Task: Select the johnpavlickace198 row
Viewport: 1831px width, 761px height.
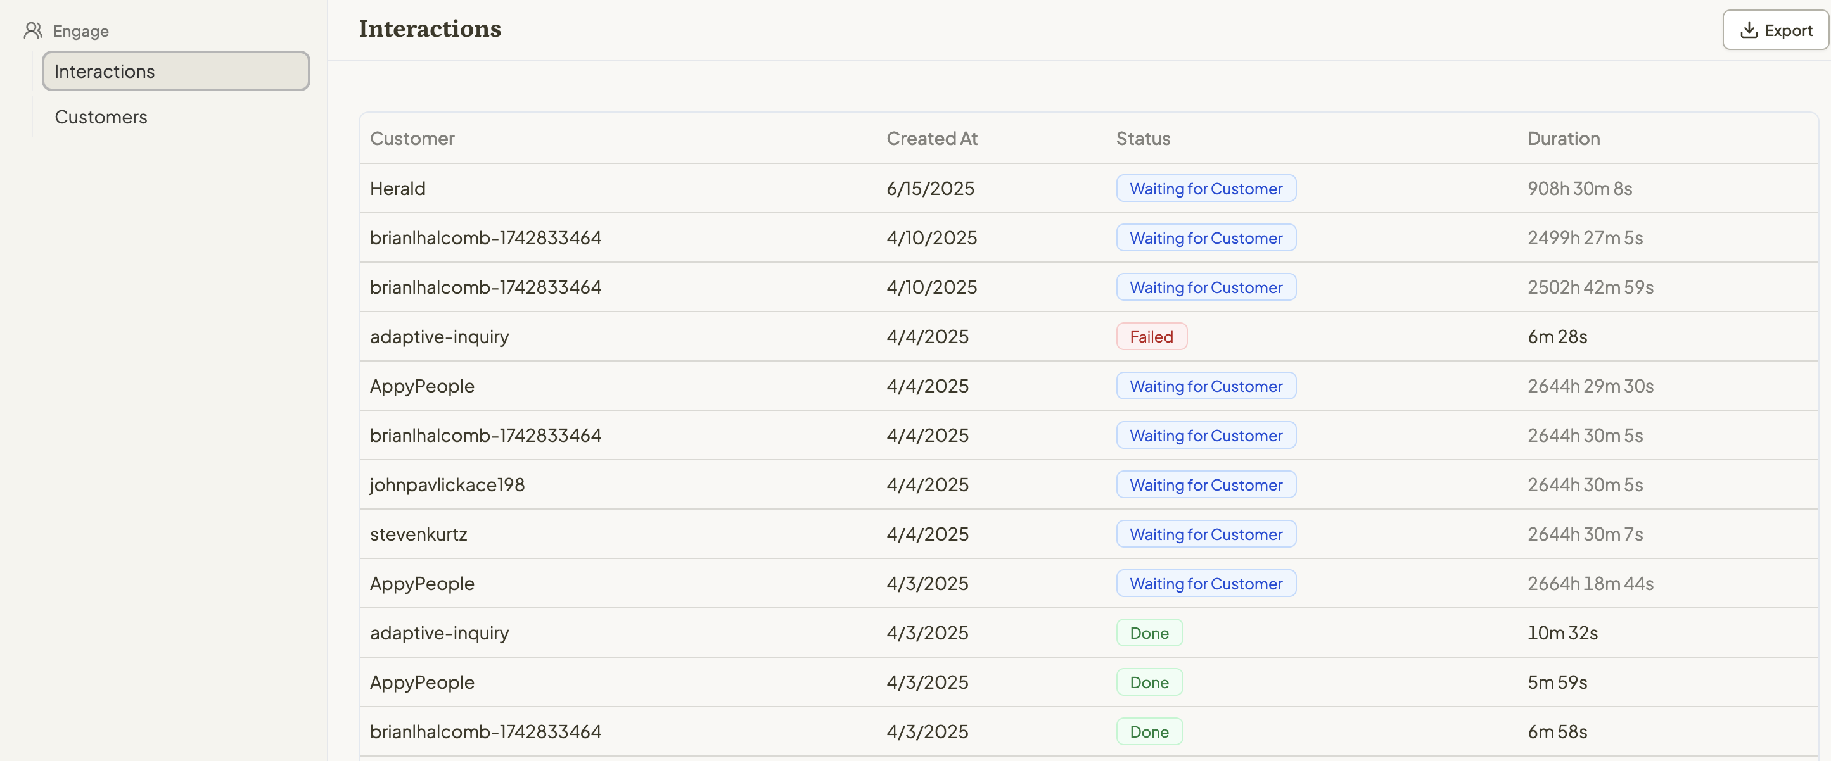Action: [x=447, y=484]
